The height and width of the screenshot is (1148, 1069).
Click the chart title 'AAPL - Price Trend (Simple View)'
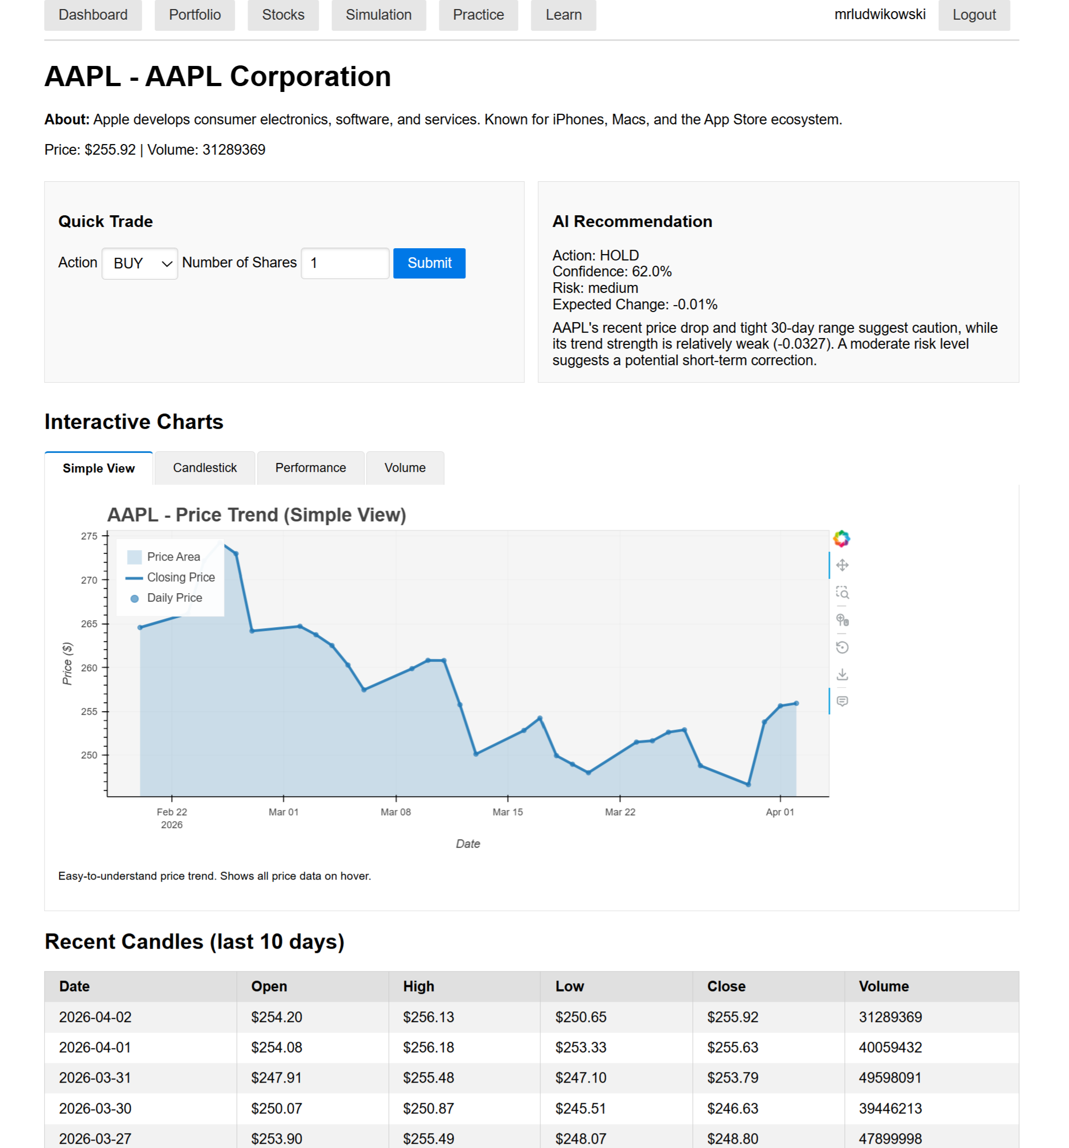click(256, 514)
